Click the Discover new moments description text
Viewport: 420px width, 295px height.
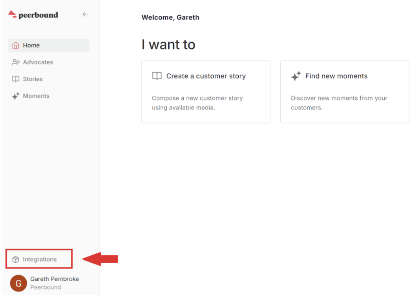(339, 103)
